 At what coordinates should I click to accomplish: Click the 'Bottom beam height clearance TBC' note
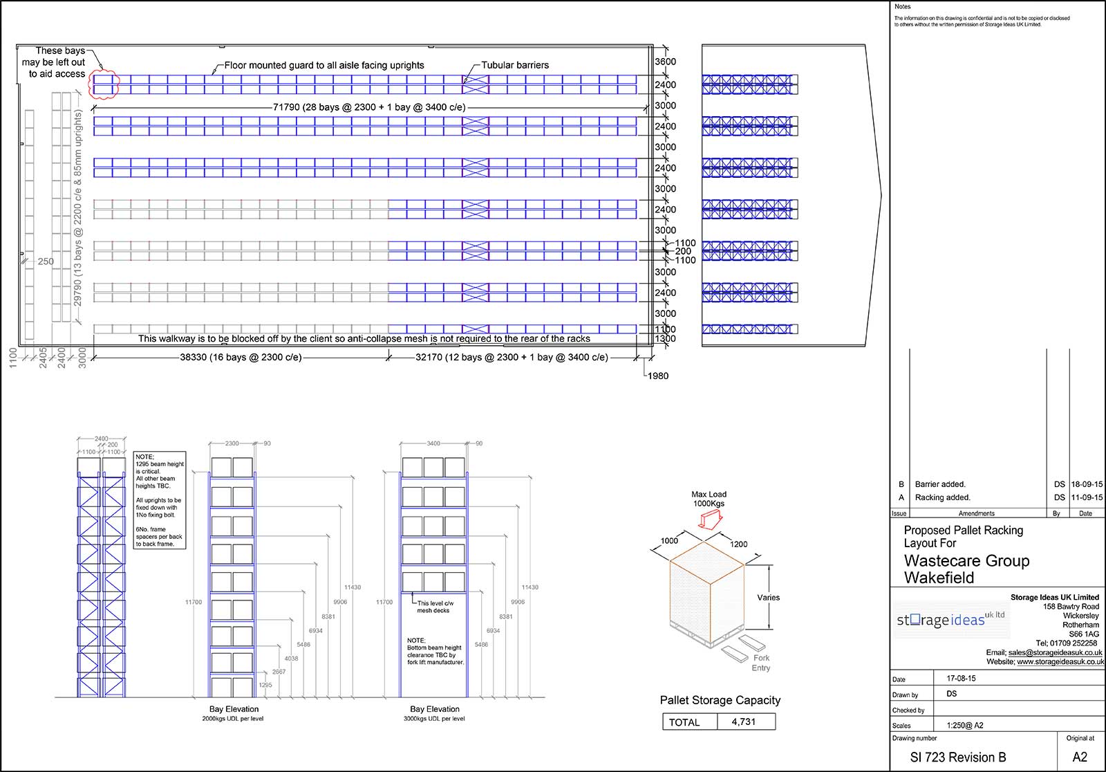click(x=435, y=652)
